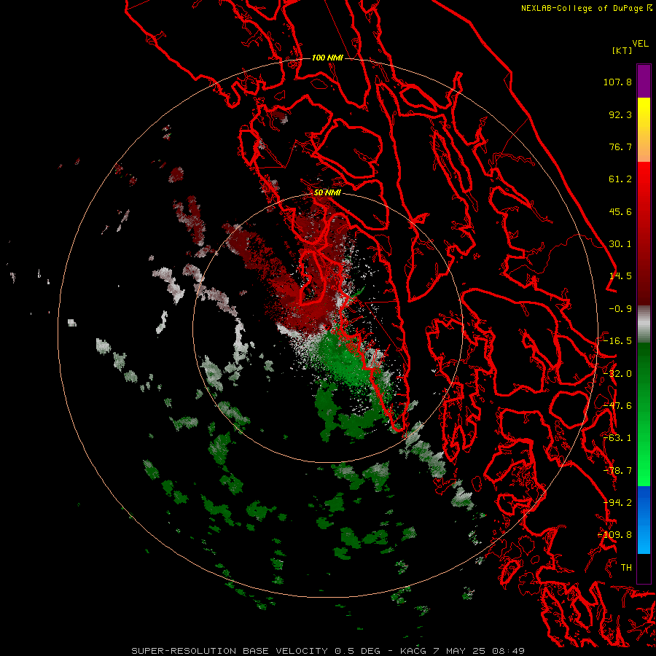Select the -63.1 scale value
Image resolution: width=656 pixels, height=656 pixels.
point(617,438)
